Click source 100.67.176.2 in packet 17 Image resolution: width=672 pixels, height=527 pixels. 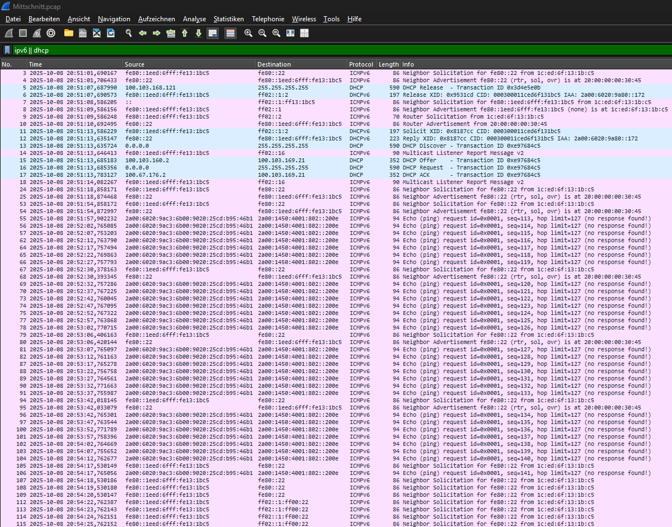145,175
